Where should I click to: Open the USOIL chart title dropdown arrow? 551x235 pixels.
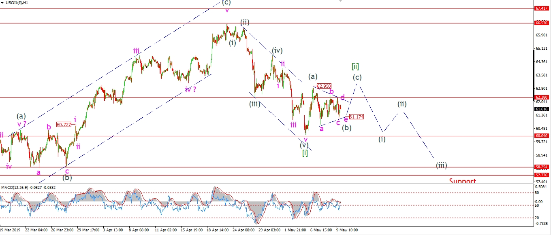[x=2, y=4]
